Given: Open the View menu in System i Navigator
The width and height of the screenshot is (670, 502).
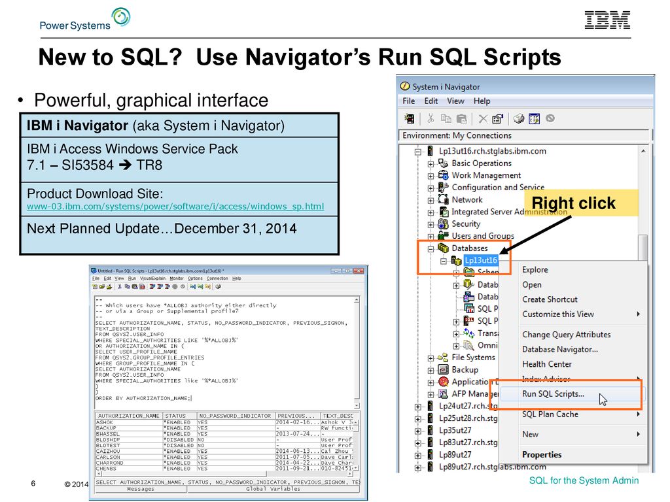Looking at the screenshot, I should 455,101.
